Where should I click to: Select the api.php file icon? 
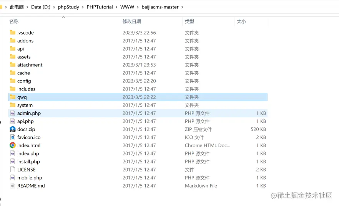[13, 121]
